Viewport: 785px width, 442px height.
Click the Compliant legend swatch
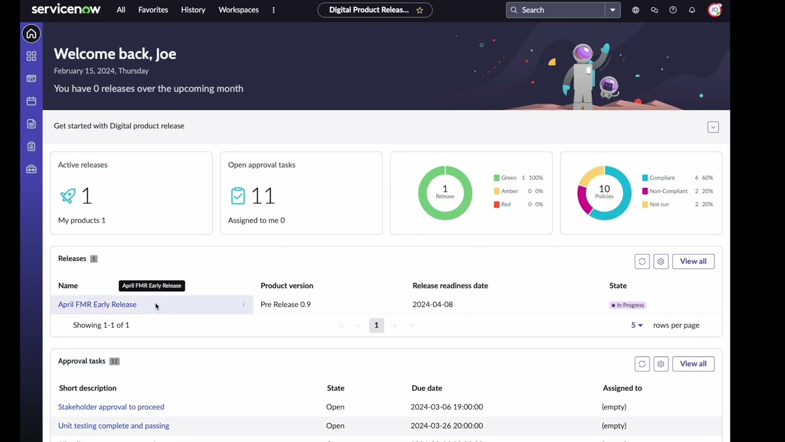[x=645, y=178]
